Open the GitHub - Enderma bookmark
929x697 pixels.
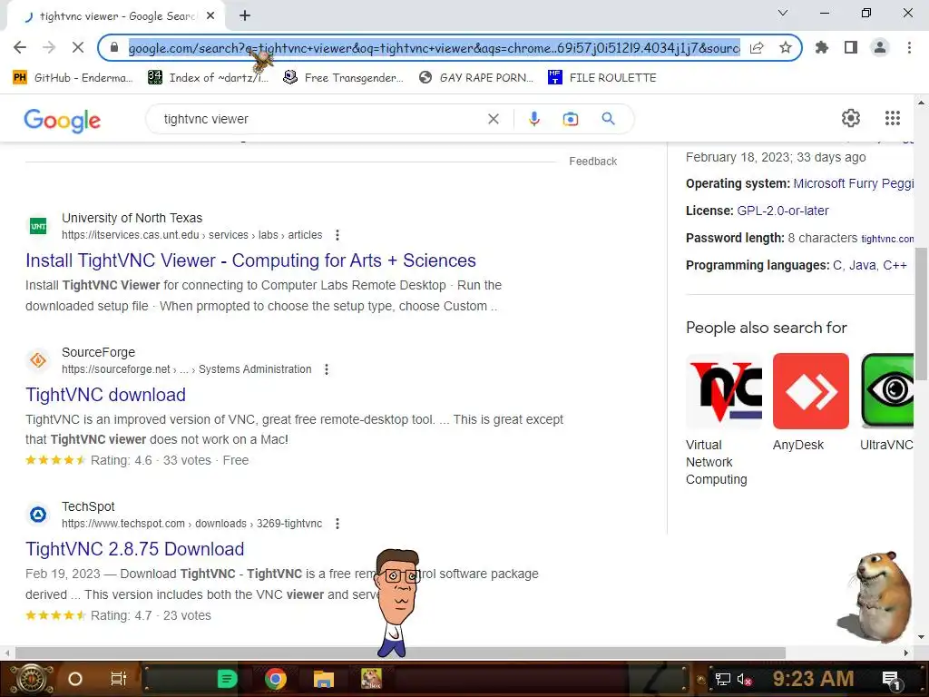pyautogui.click(x=73, y=78)
